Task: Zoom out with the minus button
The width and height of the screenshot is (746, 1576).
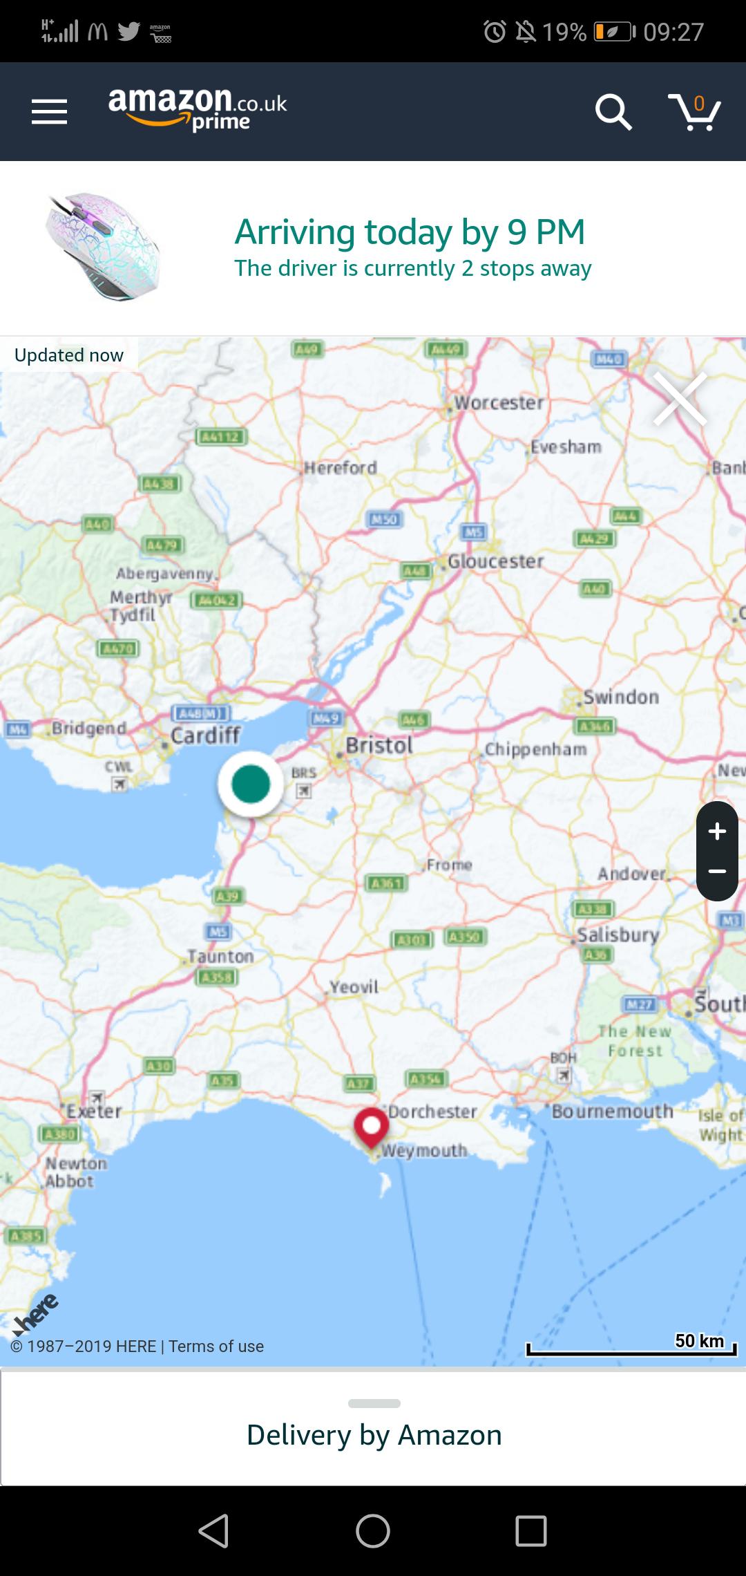Action: [717, 872]
